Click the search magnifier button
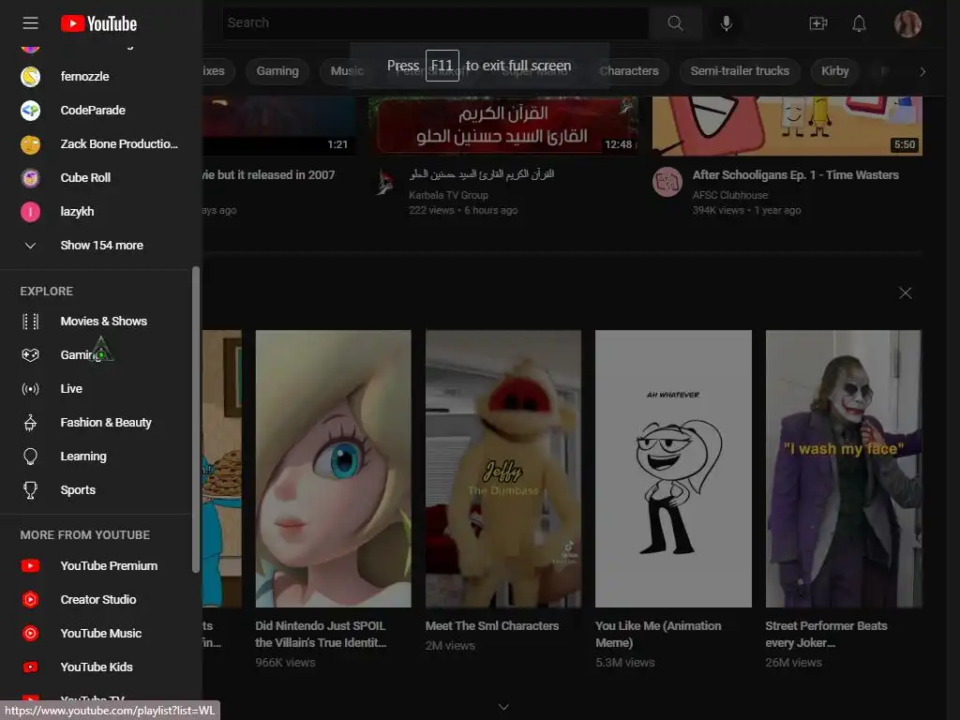 (675, 23)
